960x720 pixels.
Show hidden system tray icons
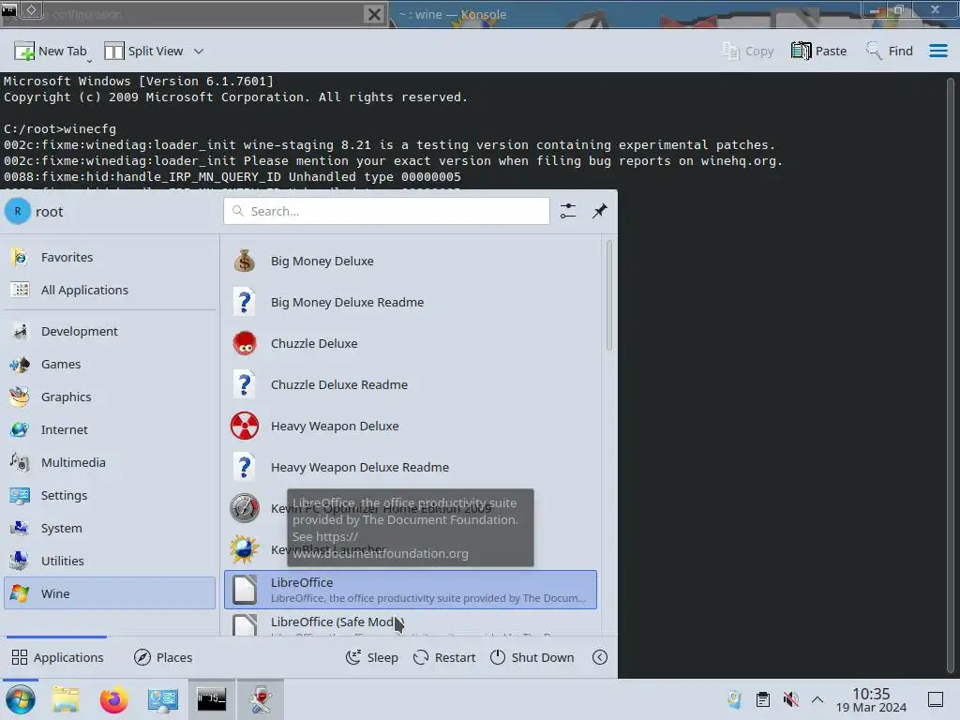817,699
